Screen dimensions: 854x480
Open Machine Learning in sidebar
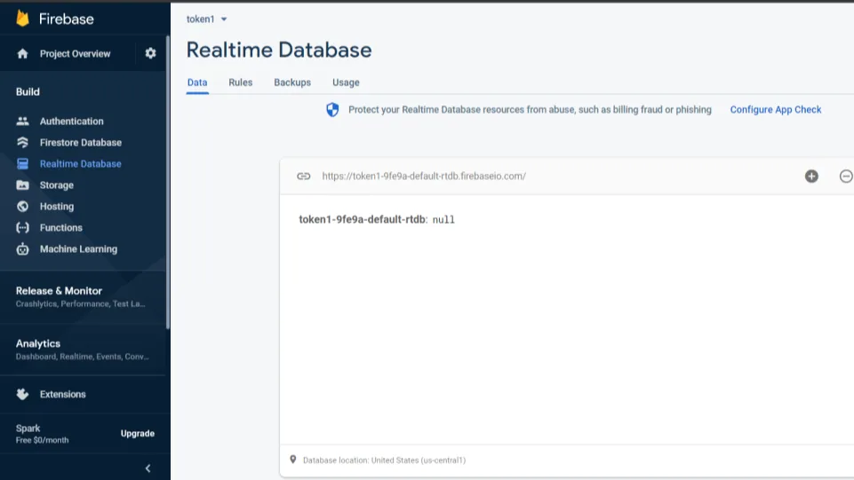[x=78, y=249]
